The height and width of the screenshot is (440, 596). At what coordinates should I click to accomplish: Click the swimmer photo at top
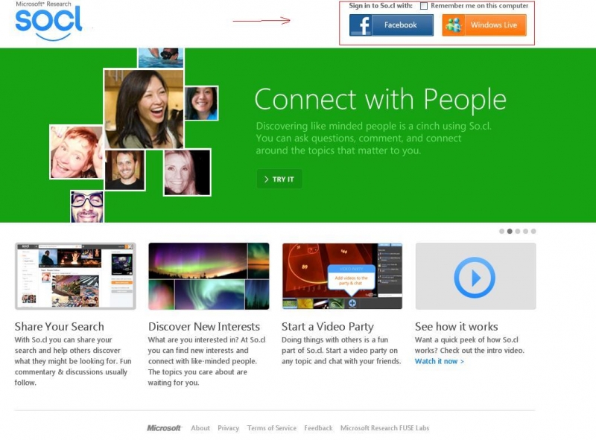pos(161,58)
